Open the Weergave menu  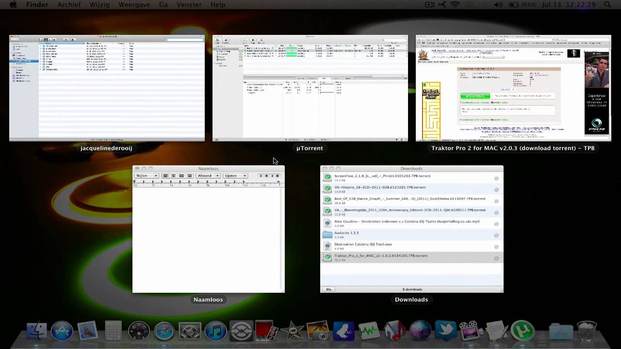coord(134,4)
